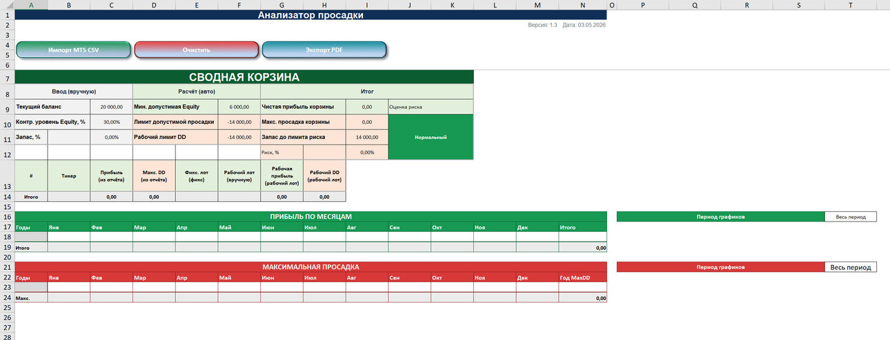This screenshot has height=340, width=890.
Task: Select the Итог section header
Action: pyautogui.click(x=367, y=92)
